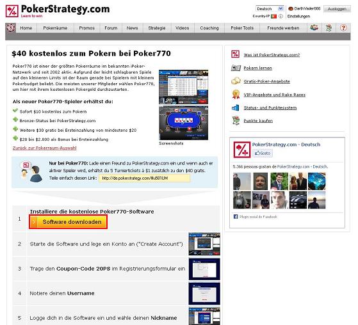
Task: Open the Gratis-Poker-Angebote link
Action: tap(266, 81)
